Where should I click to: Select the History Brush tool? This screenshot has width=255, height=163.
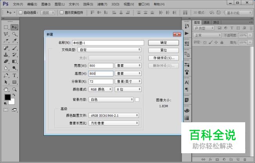point(15,55)
